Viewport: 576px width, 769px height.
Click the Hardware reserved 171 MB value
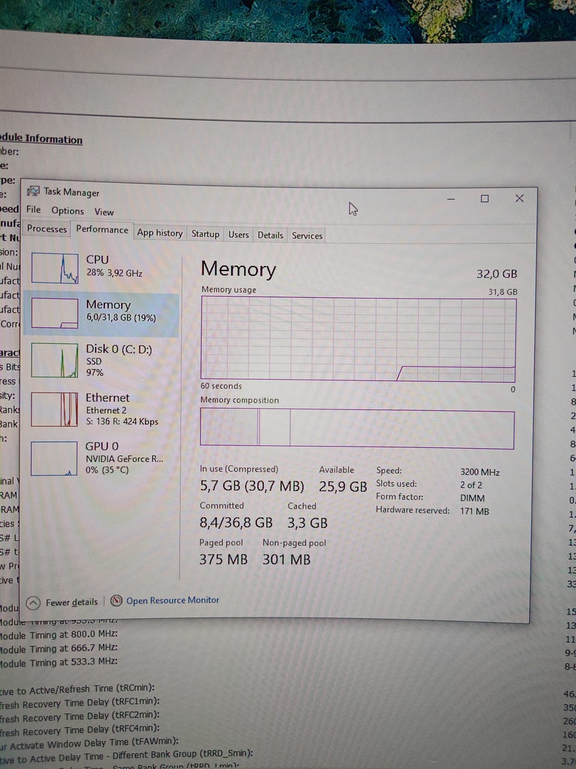(475, 511)
